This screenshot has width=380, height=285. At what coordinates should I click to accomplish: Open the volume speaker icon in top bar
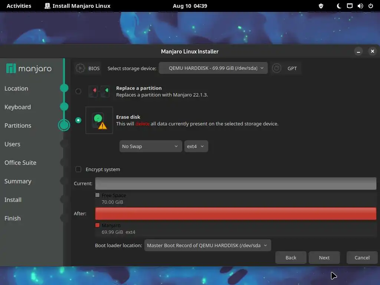[360, 6]
